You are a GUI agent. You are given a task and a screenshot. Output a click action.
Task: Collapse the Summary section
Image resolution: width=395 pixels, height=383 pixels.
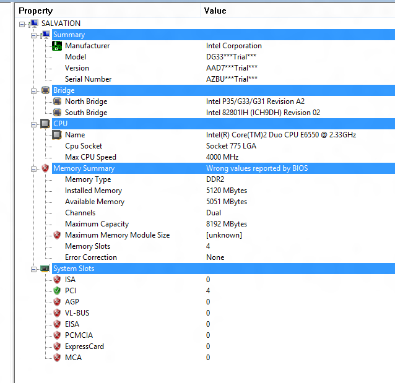(34, 35)
